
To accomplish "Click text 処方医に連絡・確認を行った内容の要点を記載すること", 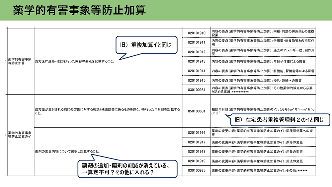I will [75, 61].
